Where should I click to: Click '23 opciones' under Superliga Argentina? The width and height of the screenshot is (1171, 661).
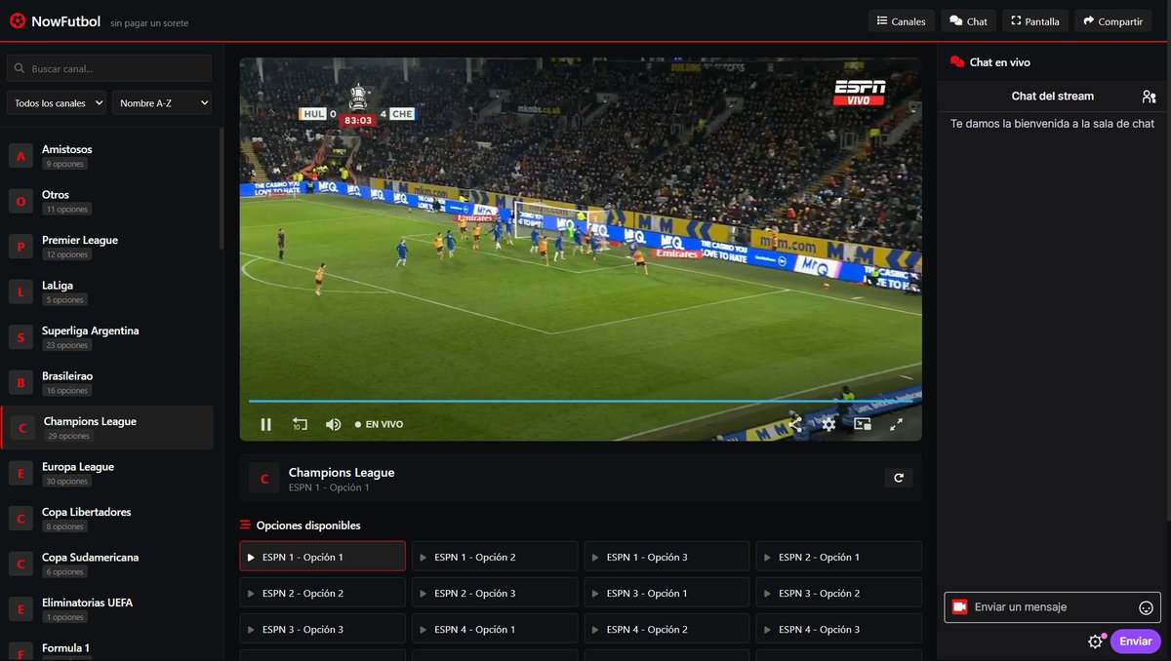click(x=66, y=345)
